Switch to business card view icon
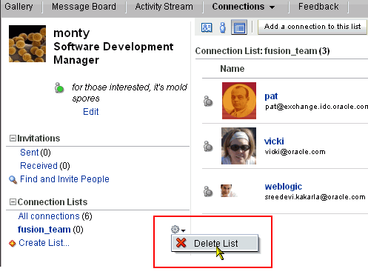Viewport: 368px width, 280px height. 207,27
